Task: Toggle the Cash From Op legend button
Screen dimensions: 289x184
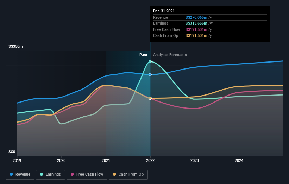Action: (x=128, y=175)
